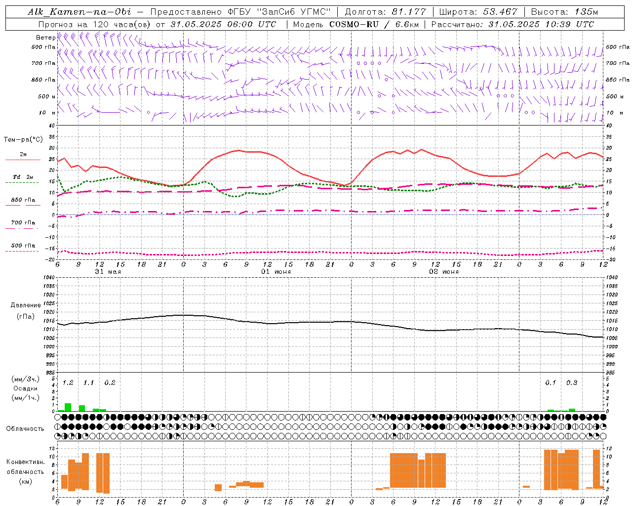Click the Осадки label
Screen dimensions: 632x506
(x=26, y=388)
